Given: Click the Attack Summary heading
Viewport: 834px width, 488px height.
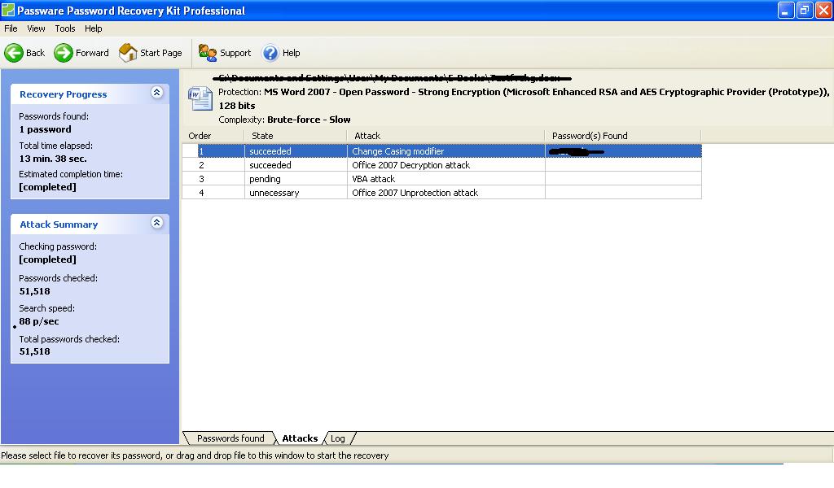Looking at the screenshot, I should point(59,224).
